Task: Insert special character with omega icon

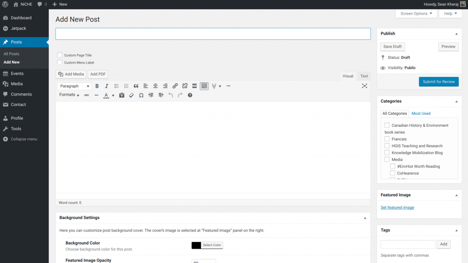Action: tap(141, 95)
